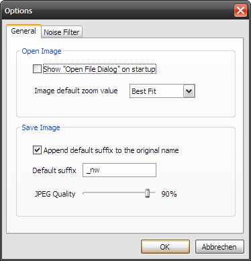Click the 'Image default zoom value' label
The height and width of the screenshot is (261, 251).
coord(76,91)
